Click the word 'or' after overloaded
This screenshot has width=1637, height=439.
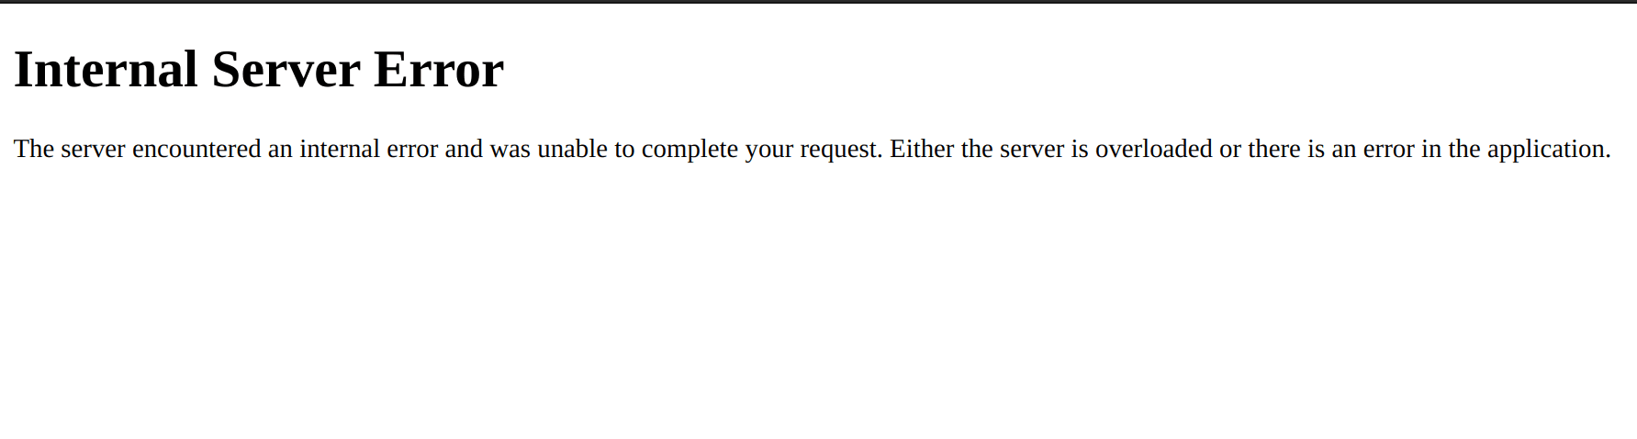(1230, 151)
